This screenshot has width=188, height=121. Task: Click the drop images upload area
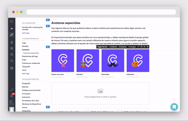[x=100, y=93]
